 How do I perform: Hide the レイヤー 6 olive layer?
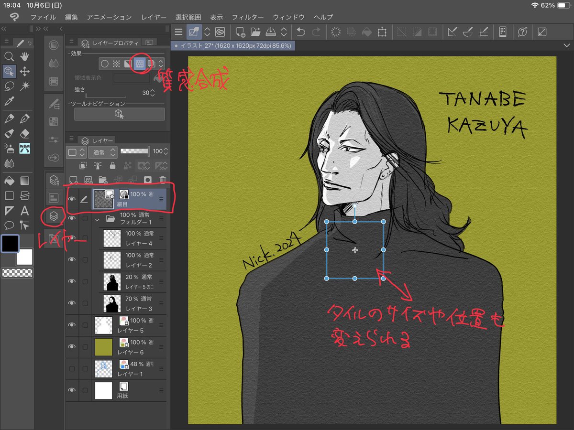pos(72,346)
